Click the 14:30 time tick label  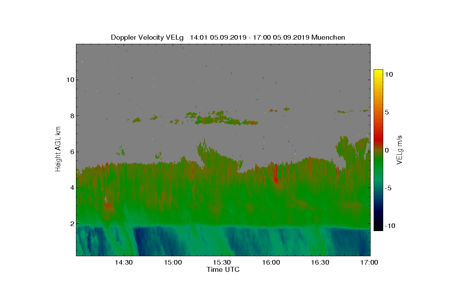click(x=123, y=262)
